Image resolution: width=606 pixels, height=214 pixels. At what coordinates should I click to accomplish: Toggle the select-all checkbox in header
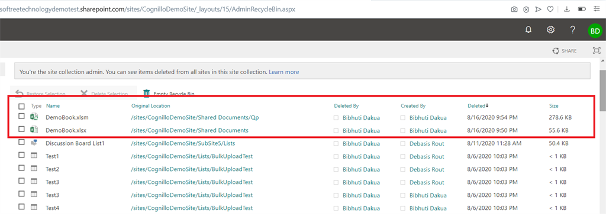tap(22, 106)
